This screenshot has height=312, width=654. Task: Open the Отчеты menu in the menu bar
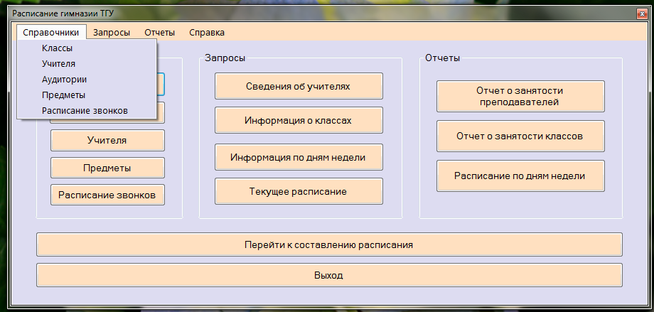[160, 33]
